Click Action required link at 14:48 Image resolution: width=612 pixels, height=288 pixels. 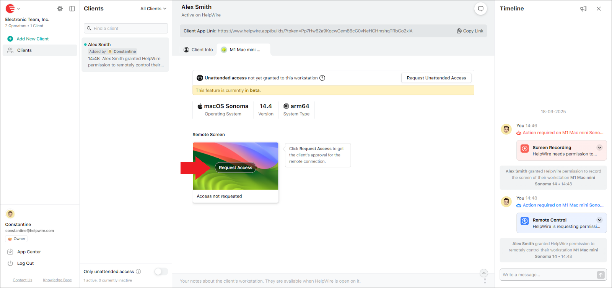pyautogui.click(x=560, y=205)
